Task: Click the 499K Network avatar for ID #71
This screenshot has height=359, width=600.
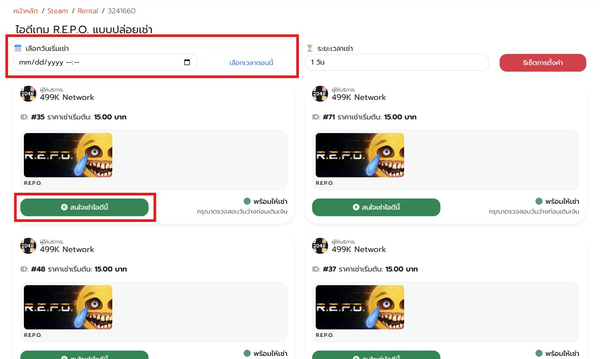Action: [x=320, y=94]
